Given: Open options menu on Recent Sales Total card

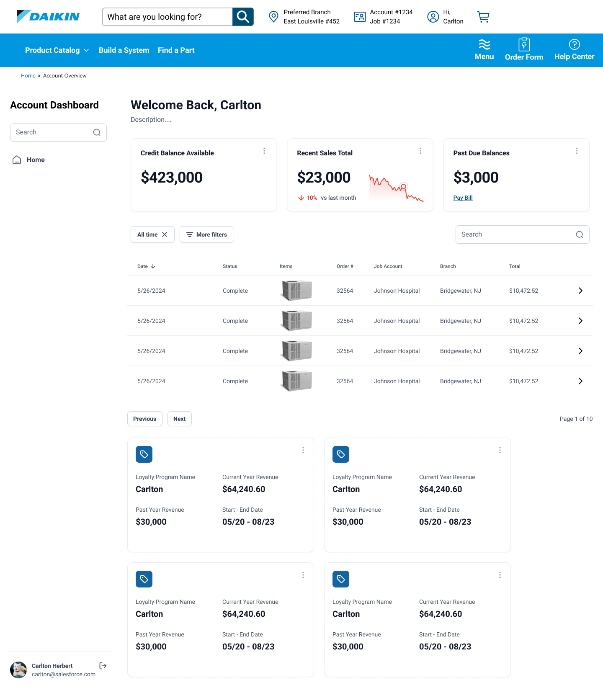Looking at the screenshot, I should tap(420, 151).
